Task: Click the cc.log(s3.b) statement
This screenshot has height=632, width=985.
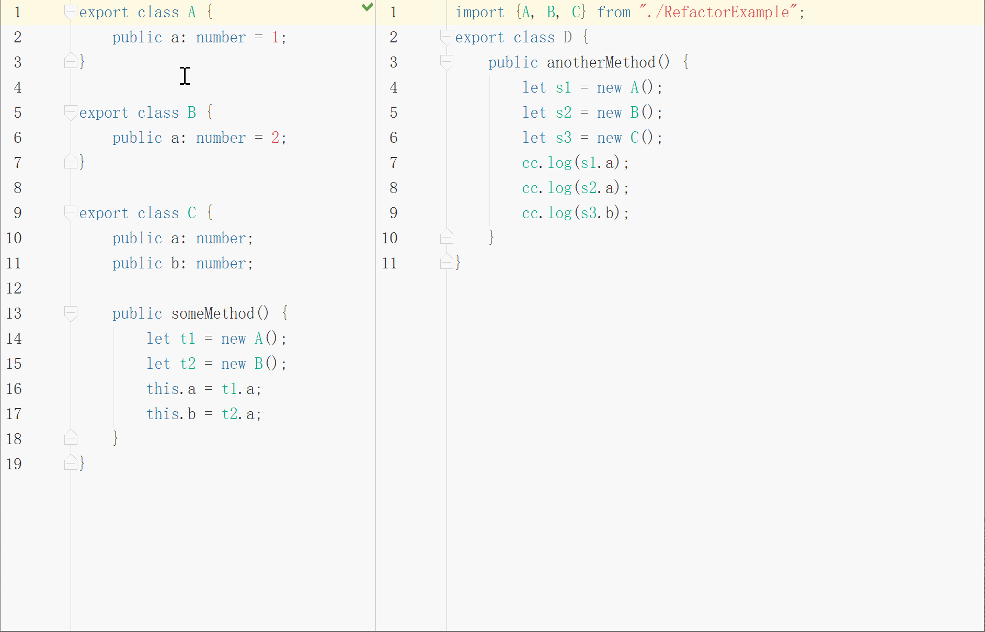Action: (x=576, y=213)
